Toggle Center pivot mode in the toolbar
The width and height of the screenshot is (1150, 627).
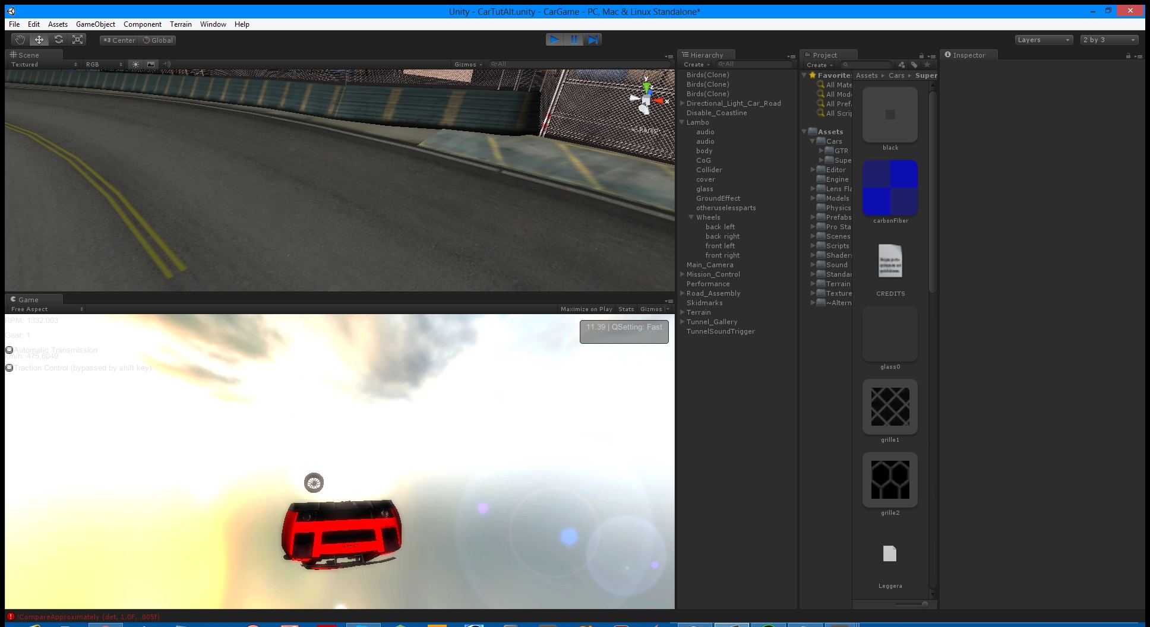[x=118, y=40]
